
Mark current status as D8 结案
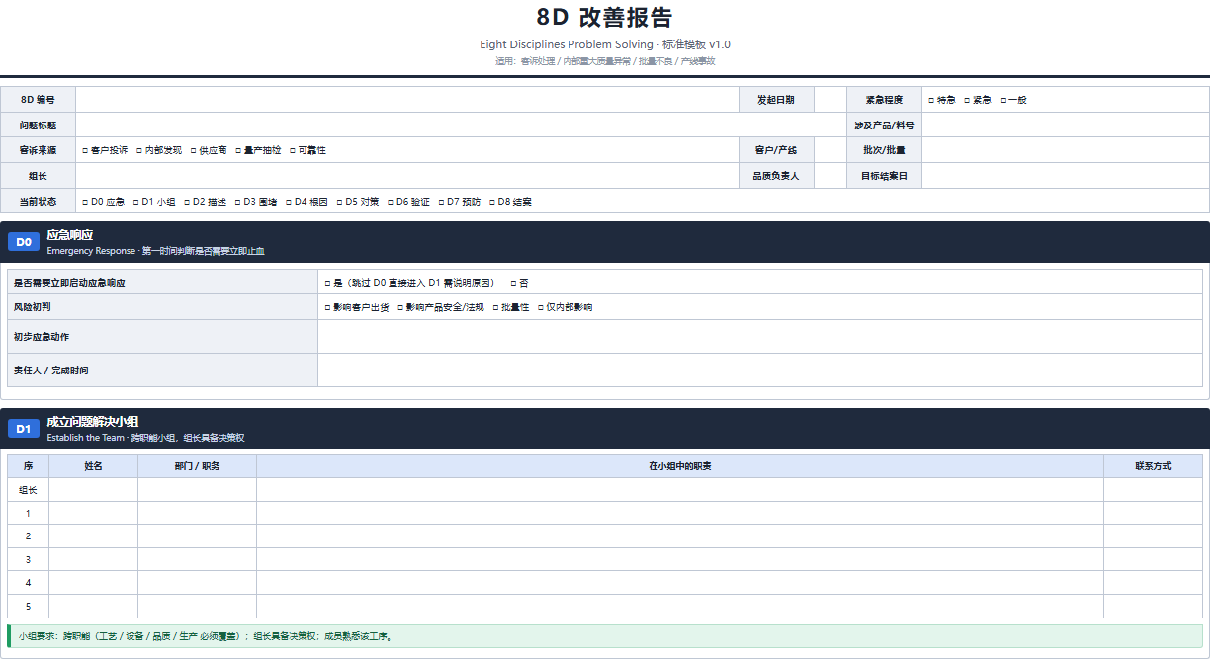tap(492, 202)
